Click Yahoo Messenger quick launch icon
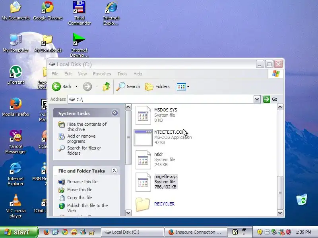Screen dimensions: 318x238 pyautogui.click(x=74, y=232)
